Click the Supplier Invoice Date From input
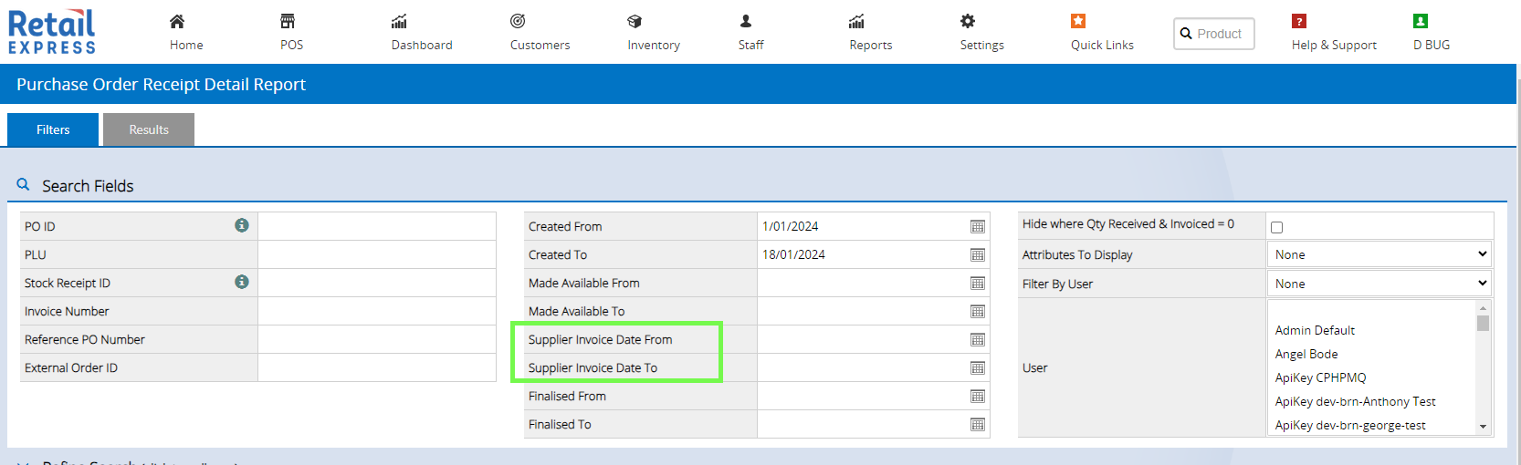Screen dimensions: 1521x465 (x=862, y=339)
